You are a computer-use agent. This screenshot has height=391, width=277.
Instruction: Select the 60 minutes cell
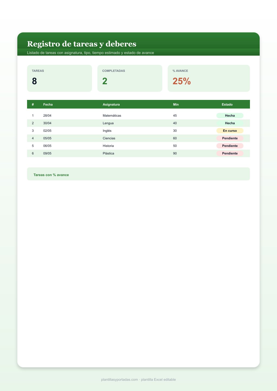click(175, 138)
